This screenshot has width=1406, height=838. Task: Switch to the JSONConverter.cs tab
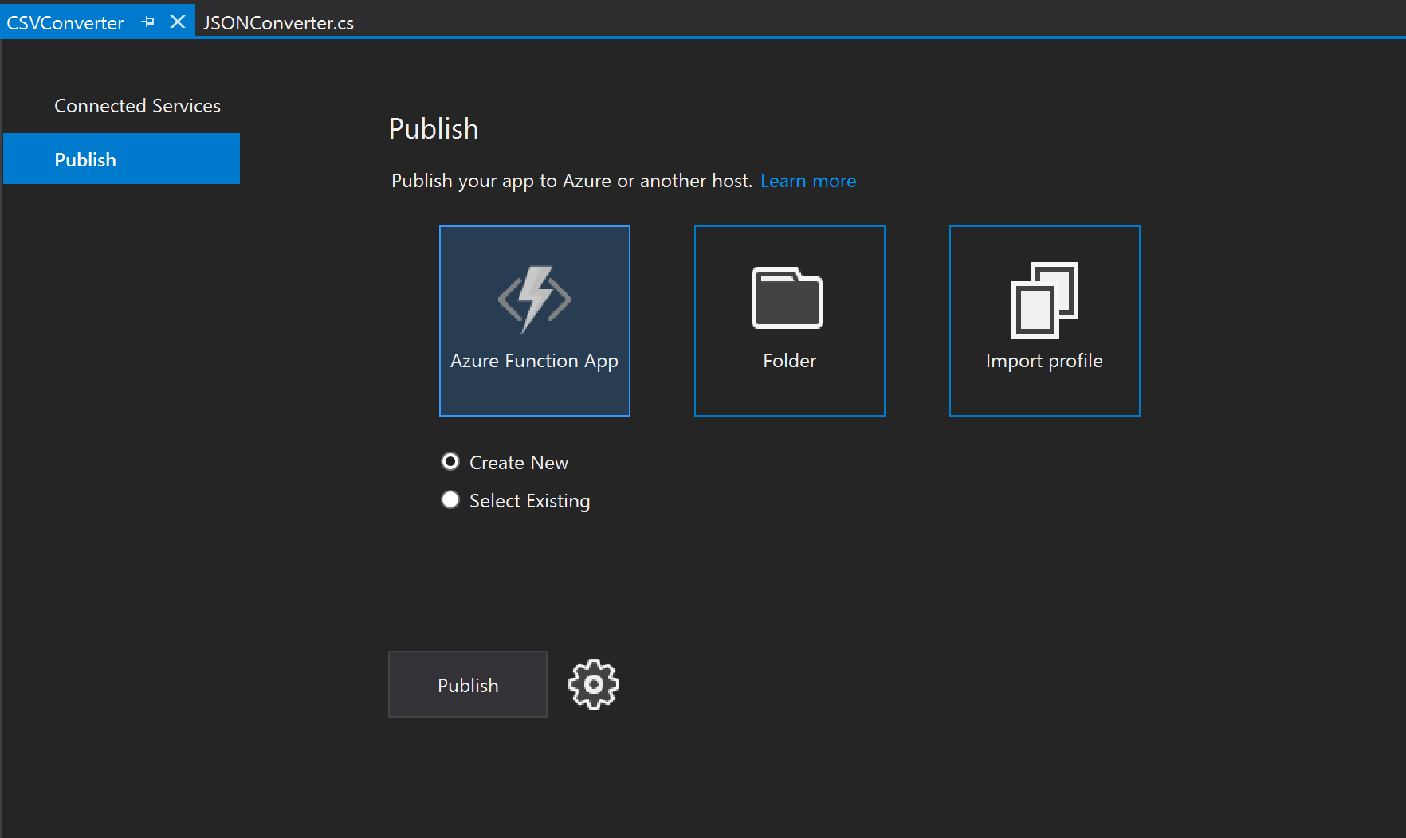click(278, 22)
